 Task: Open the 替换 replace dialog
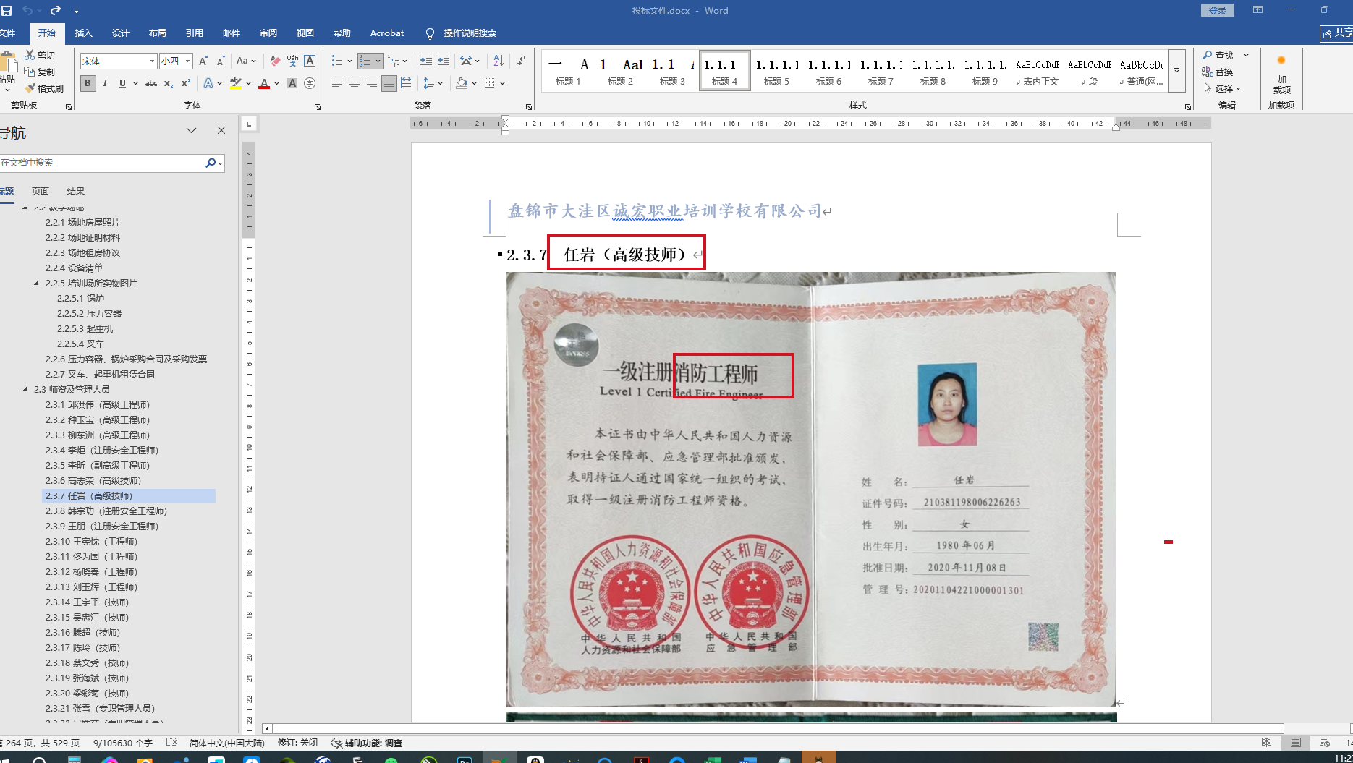click(1218, 72)
